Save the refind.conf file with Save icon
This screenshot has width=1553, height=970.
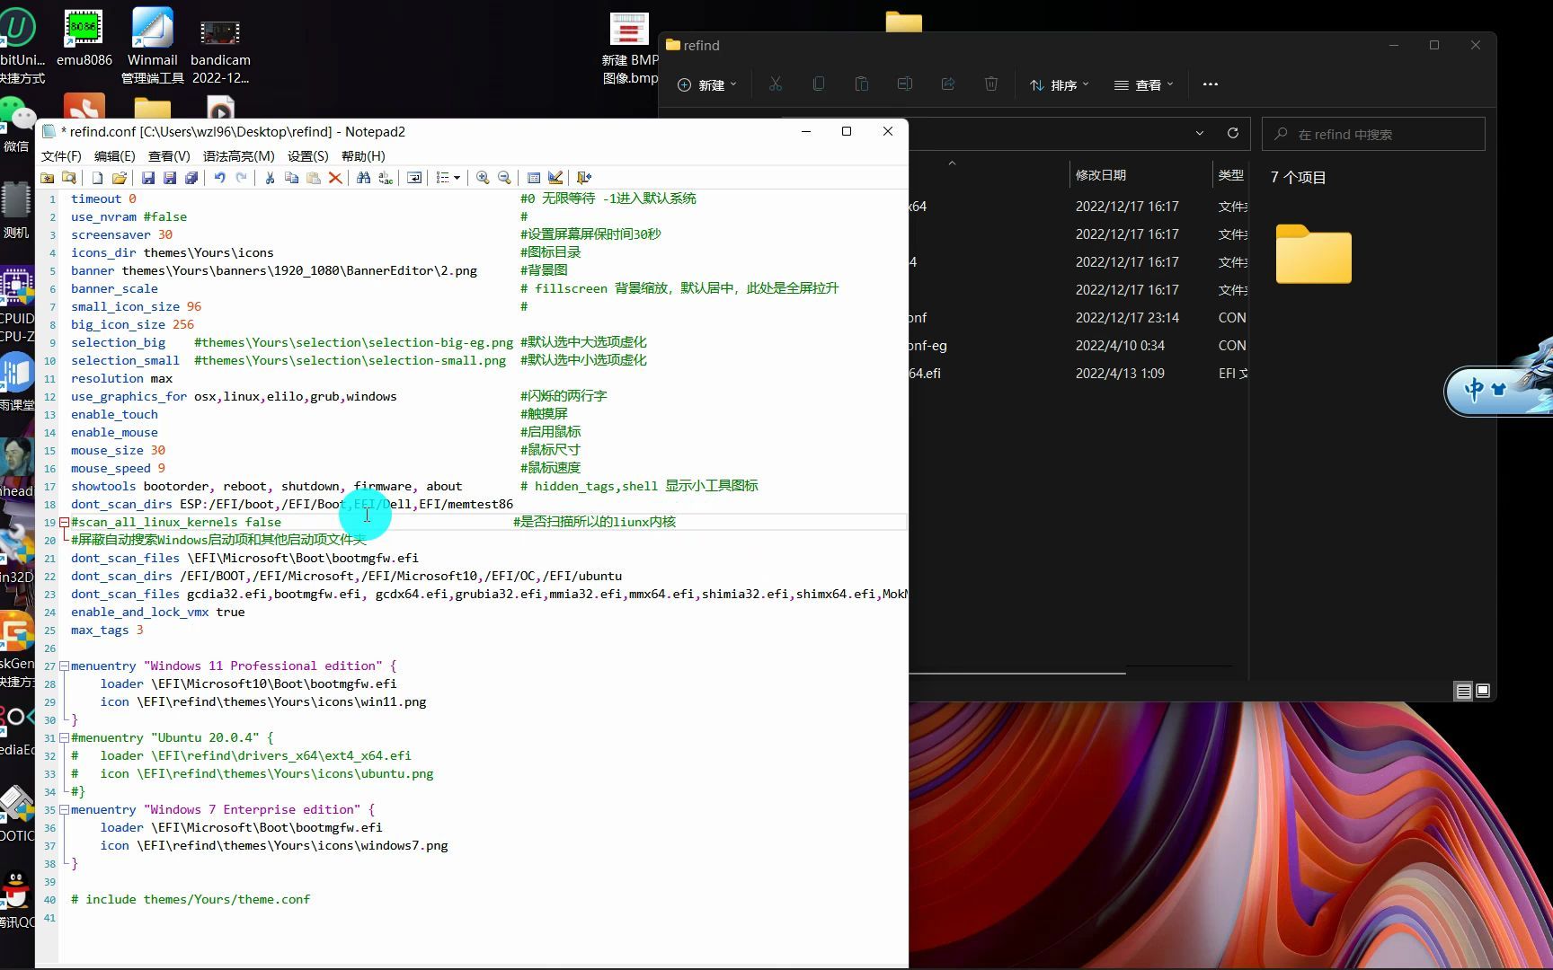coord(148,178)
